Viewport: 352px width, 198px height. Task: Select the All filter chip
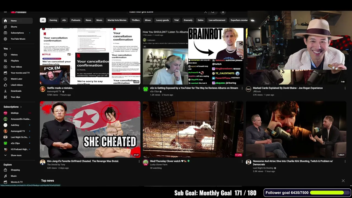[x=43, y=20]
